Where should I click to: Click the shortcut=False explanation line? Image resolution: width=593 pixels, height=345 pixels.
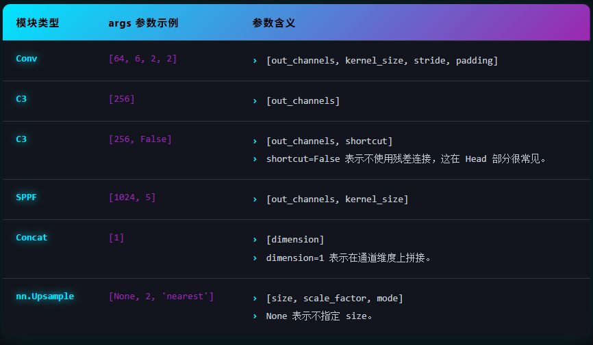406,159
